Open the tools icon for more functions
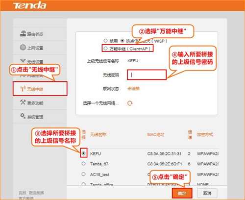The image size is (245, 200). [x=23, y=102]
